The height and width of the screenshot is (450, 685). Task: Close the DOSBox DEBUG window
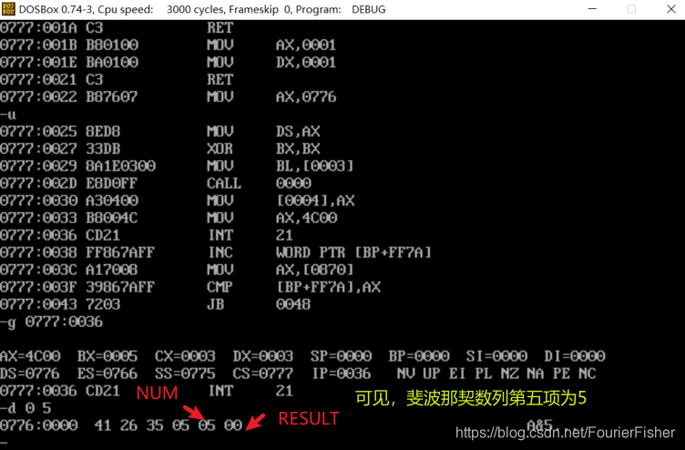[x=671, y=9]
